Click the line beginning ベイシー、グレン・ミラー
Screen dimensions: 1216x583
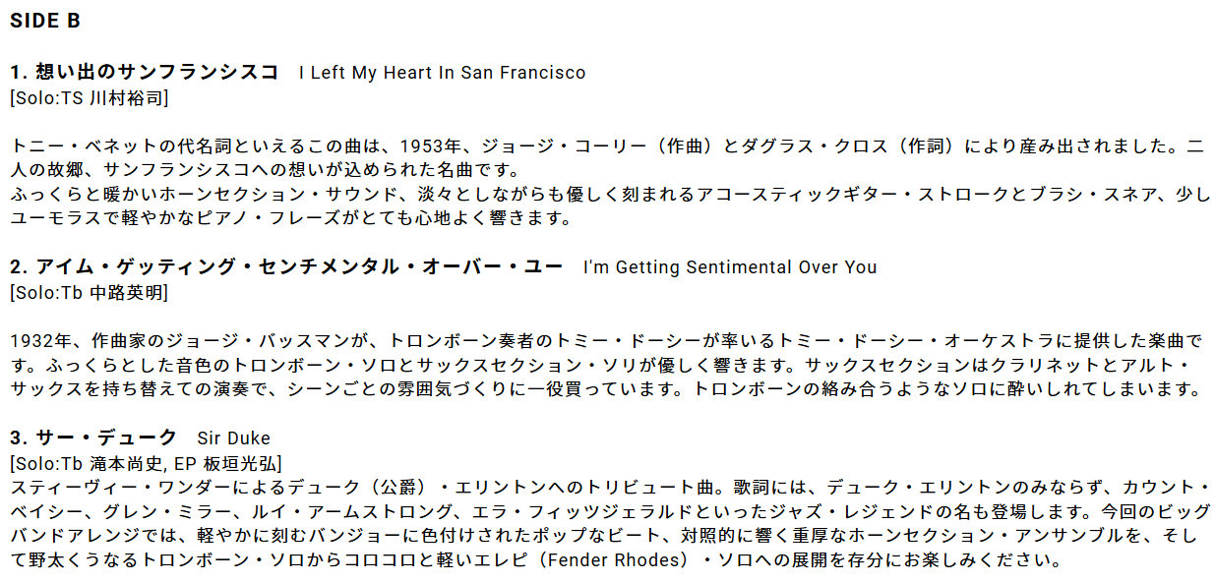[x=608, y=513]
